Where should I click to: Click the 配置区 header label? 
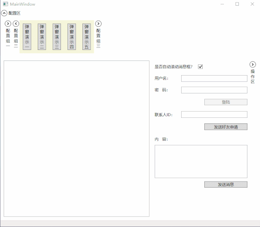pyautogui.click(x=15, y=13)
